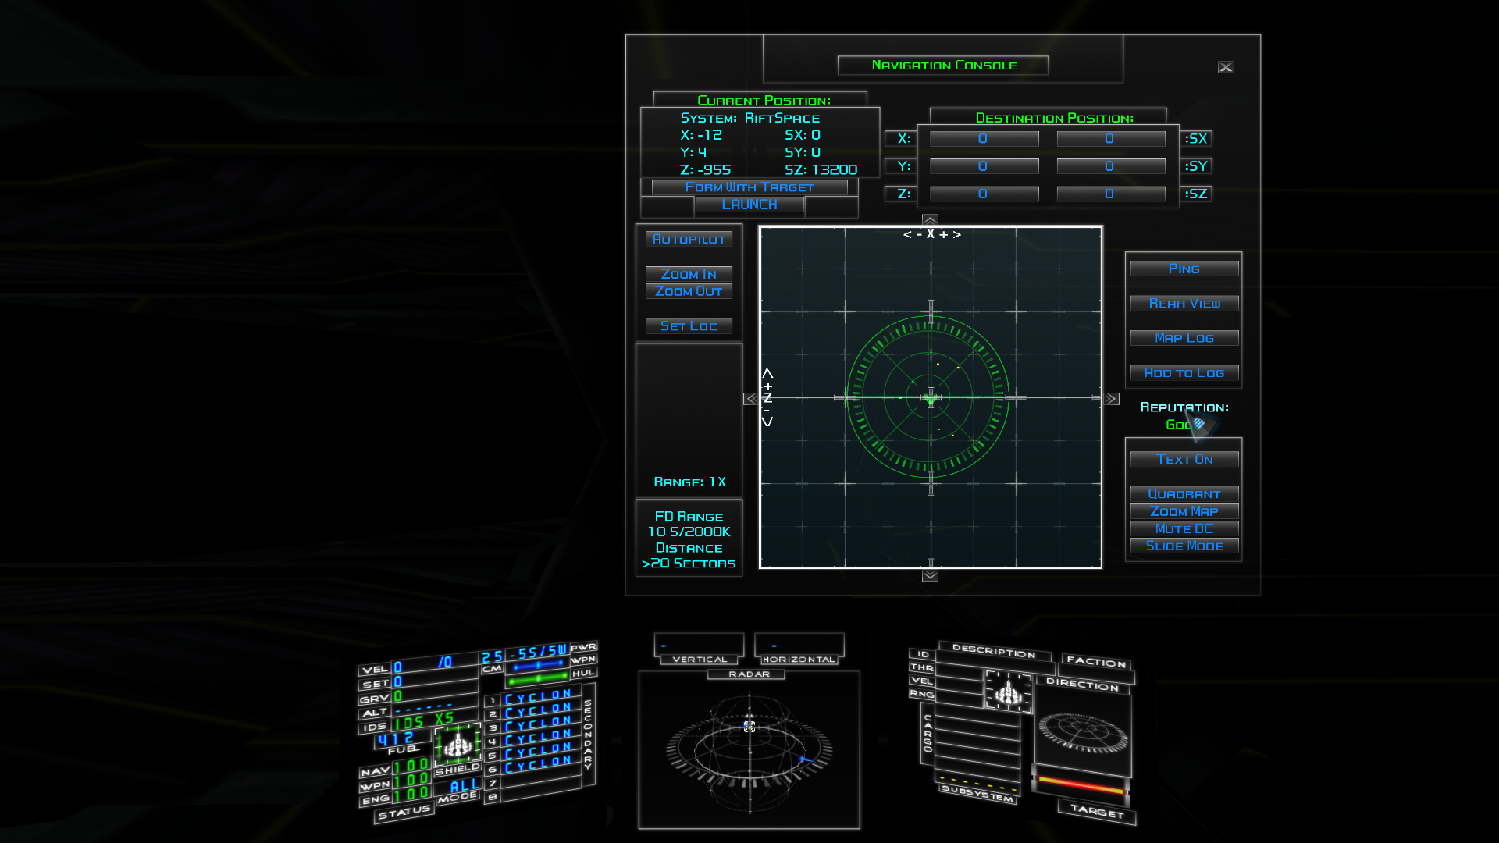
Task: Select weapon slot 6 Cyclon
Action: click(538, 765)
